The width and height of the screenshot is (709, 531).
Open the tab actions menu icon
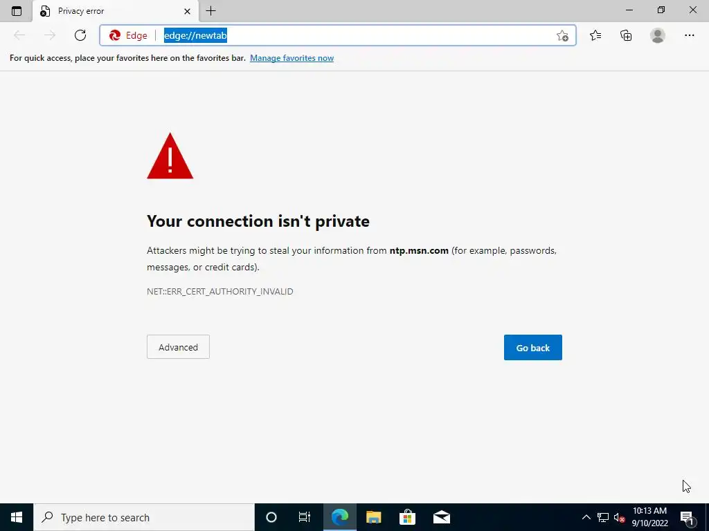pos(17,11)
